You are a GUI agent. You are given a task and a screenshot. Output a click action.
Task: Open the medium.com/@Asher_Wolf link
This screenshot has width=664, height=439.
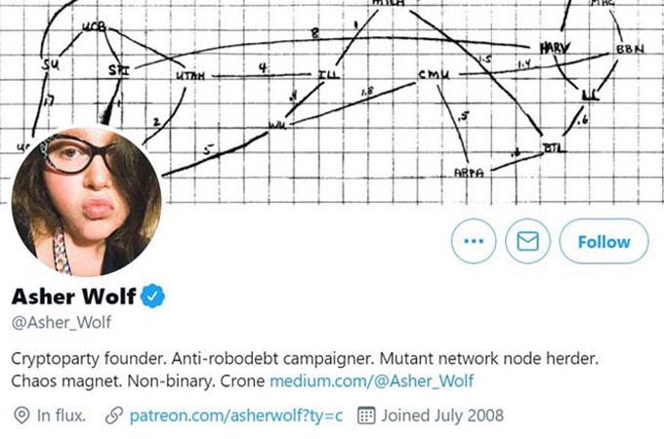click(x=371, y=381)
